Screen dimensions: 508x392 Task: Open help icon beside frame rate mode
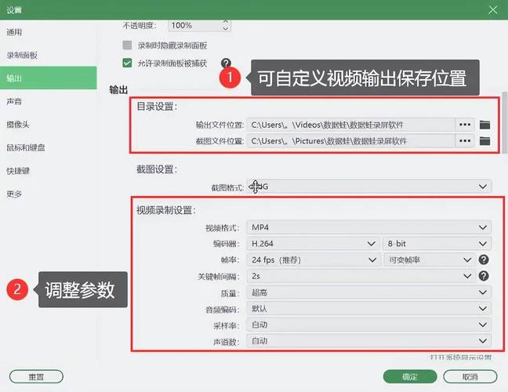484,260
